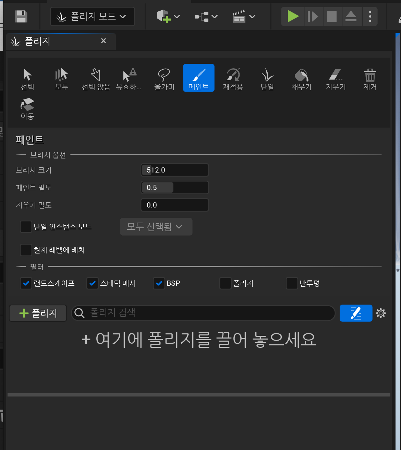Expand the chevron beside blueprint icon

pos(215,16)
